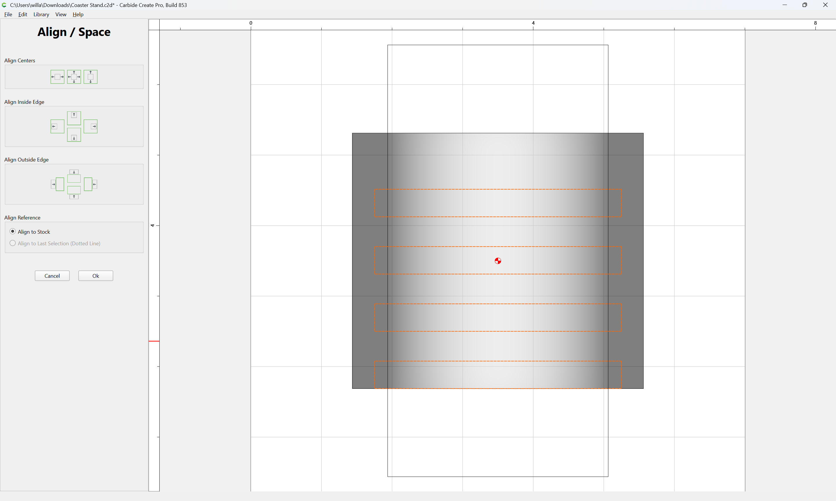Align outside bottom edge icon
This screenshot has height=501, width=836.
pos(74,193)
